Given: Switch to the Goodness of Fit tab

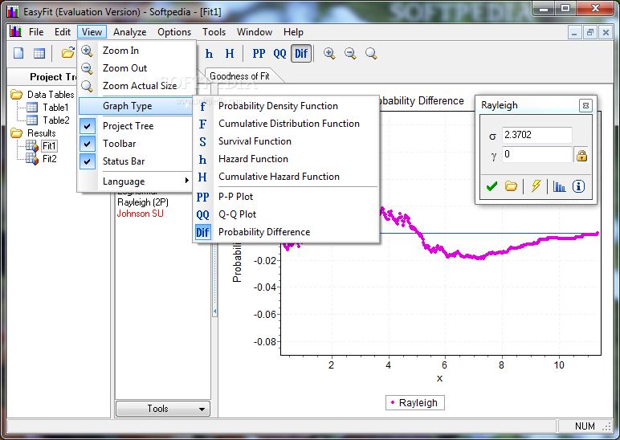Looking at the screenshot, I should (240, 76).
